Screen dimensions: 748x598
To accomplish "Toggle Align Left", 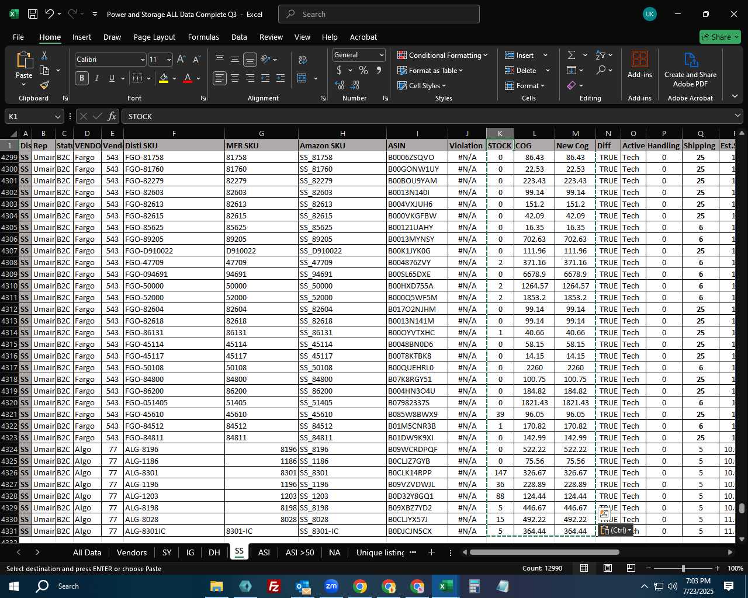I will pos(220,78).
